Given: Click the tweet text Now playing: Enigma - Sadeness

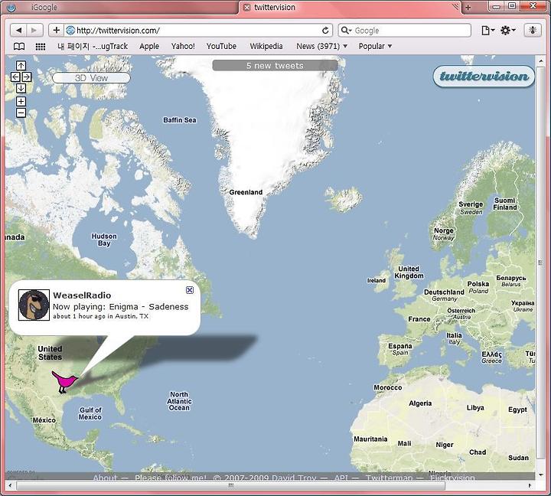Looking at the screenshot, I should tap(121, 306).
